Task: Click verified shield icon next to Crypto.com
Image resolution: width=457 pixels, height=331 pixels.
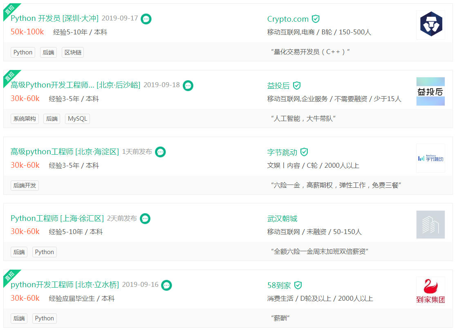Action: pyautogui.click(x=316, y=19)
